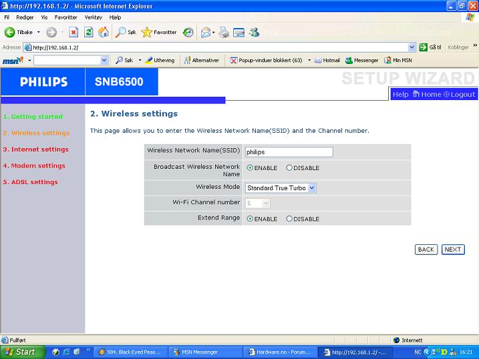Enable Broadcast Wireless Network Name
The image size is (479, 359).
pos(250,167)
